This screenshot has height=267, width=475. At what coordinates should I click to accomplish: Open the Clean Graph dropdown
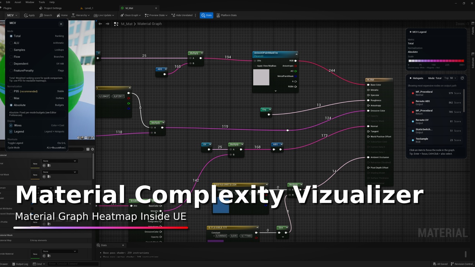click(x=131, y=15)
